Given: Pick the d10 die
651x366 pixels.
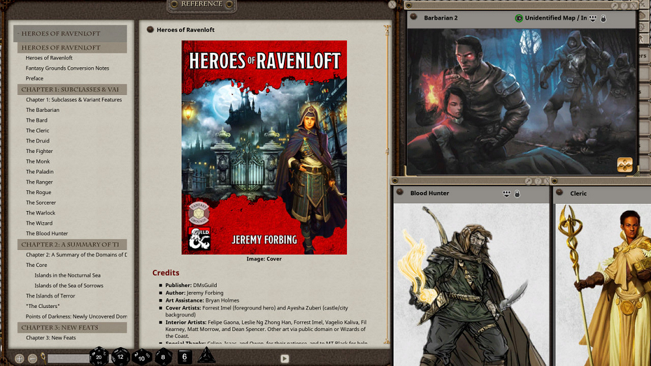Looking at the screenshot, I should 141,357.
